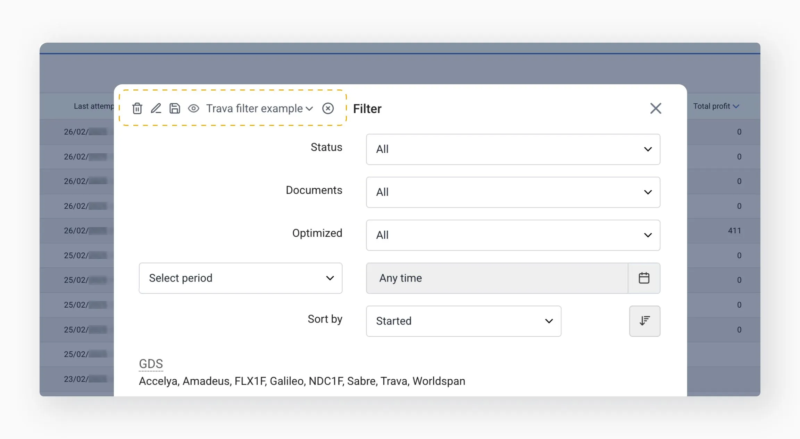Click the row with profit 411
The height and width of the screenshot is (439, 800).
[x=734, y=231]
